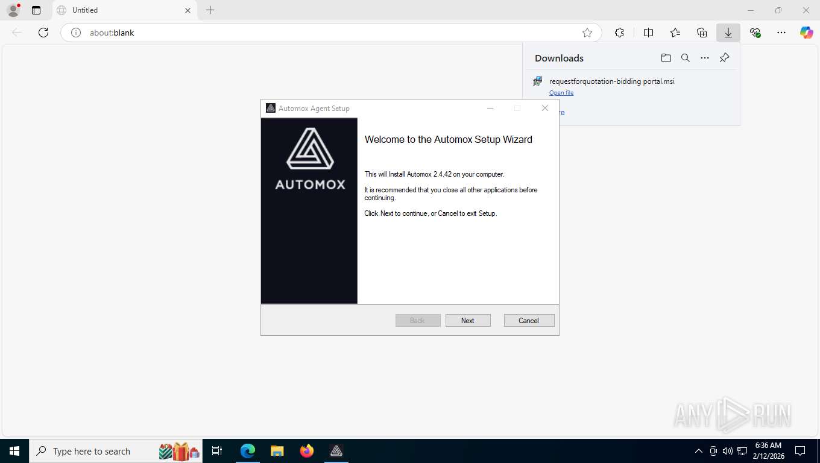Open Copilot icon in toolbar
Image resolution: width=820 pixels, height=463 pixels.
[x=807, y=33]
